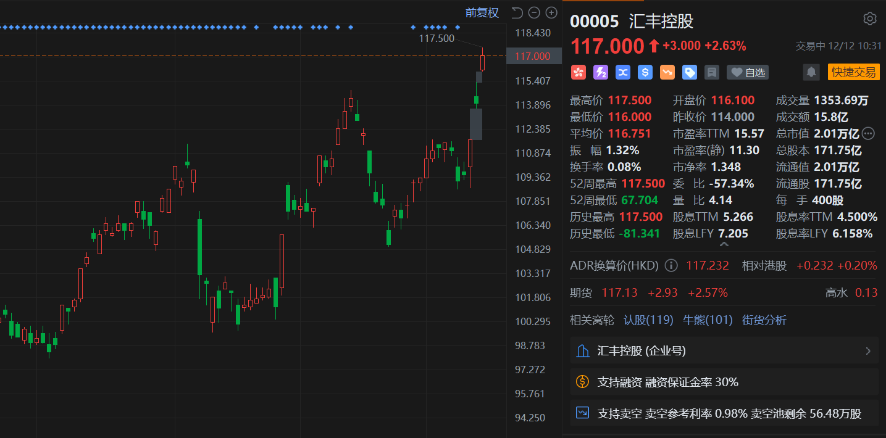Click the red bauhinia market icon
Image resolution: width=886 pixels, height=438 pixels.
578,72
